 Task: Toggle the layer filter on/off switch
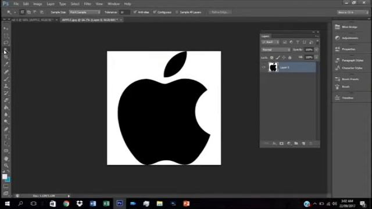coord(317,42)
